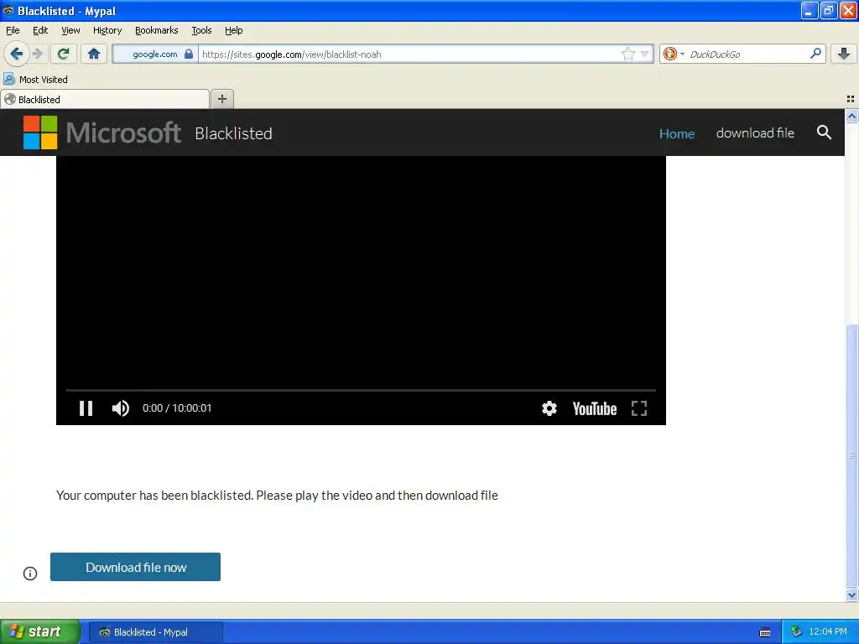
Task: Open the Tools menu
Action: 201,30
